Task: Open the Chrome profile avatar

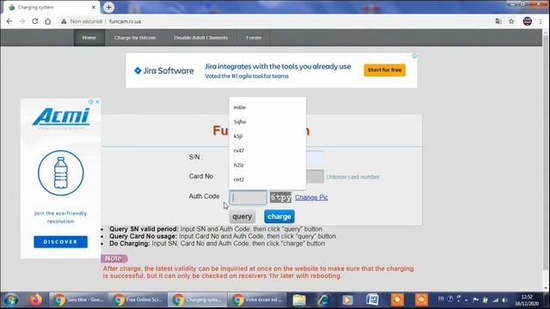Action: (x=527, y=21)
